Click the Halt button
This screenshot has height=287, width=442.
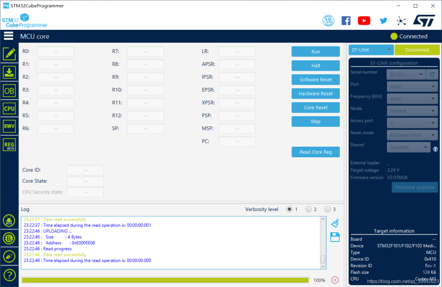point(315,66)
